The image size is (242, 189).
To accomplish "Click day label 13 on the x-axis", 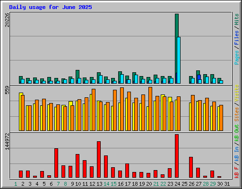I will [x=99, y=184].
